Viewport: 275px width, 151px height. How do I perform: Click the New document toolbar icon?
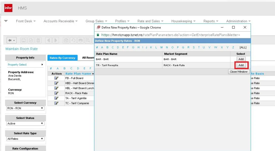31,40
